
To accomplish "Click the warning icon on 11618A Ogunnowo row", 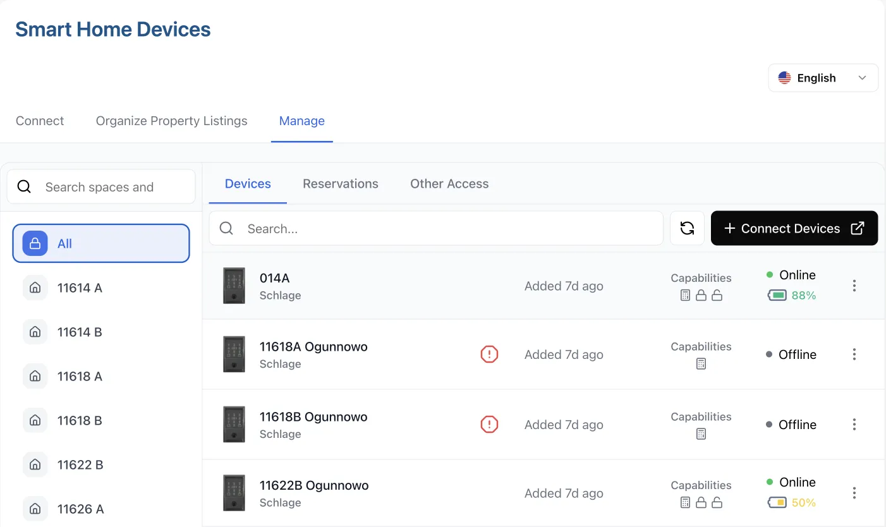I will (x=489, y=354).
